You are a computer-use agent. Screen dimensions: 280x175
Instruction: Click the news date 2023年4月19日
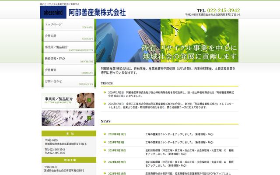click(x=117, y=173)
